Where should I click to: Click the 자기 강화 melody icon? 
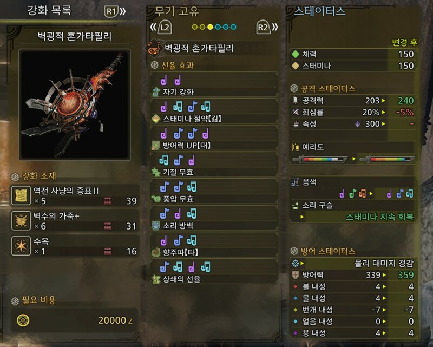[156, 91]
